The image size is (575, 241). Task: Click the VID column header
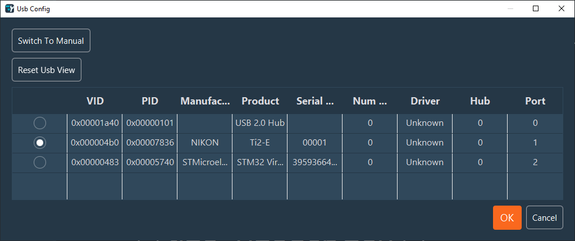pos(95,101)
